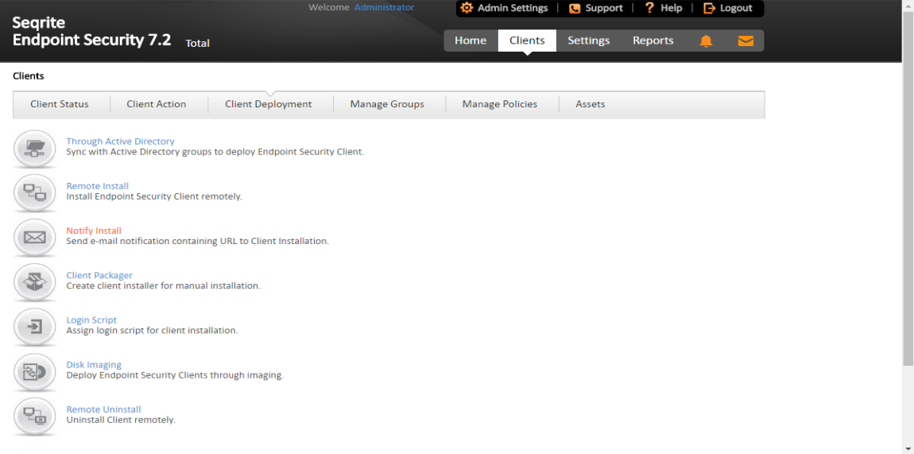Select the Clients main tab

pos(527,41)
